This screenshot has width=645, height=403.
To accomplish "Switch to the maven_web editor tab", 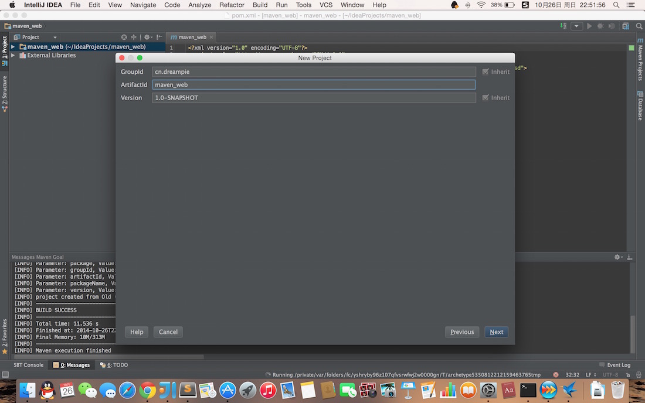I will (x=192, y=37).
